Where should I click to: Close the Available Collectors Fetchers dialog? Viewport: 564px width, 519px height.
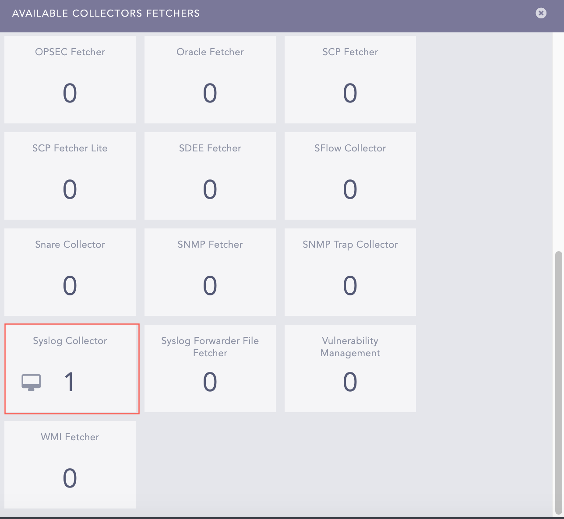point(541,13)
